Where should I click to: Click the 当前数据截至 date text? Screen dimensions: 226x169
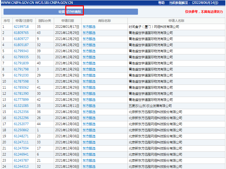194,3
